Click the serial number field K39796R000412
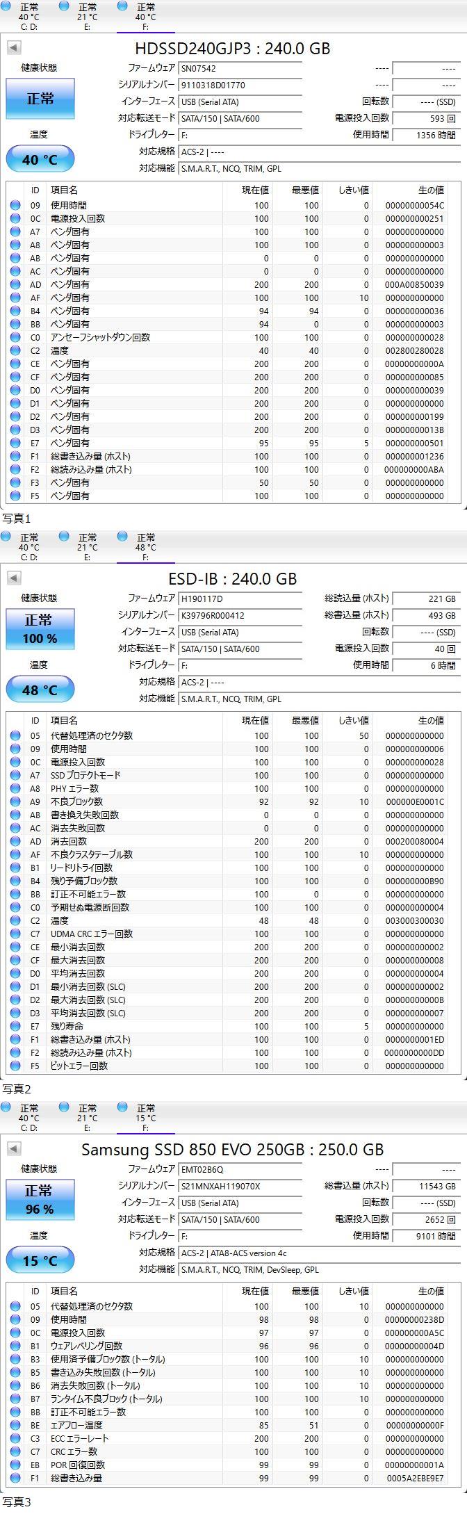The image size is (467, 1514). (x=240, y=615)
